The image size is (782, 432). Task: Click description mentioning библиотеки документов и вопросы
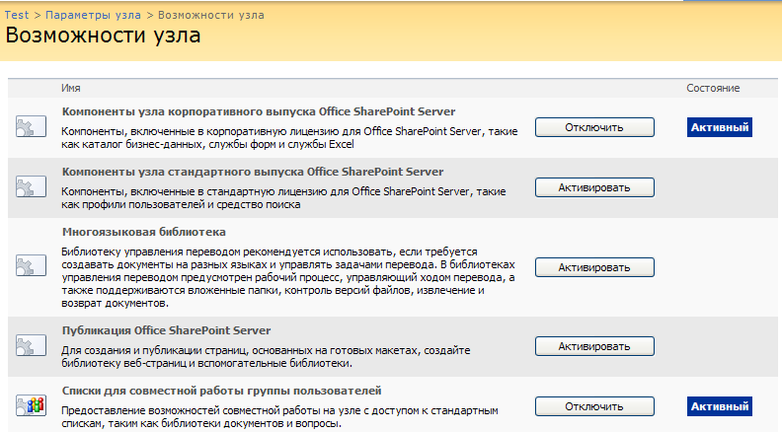279,417
